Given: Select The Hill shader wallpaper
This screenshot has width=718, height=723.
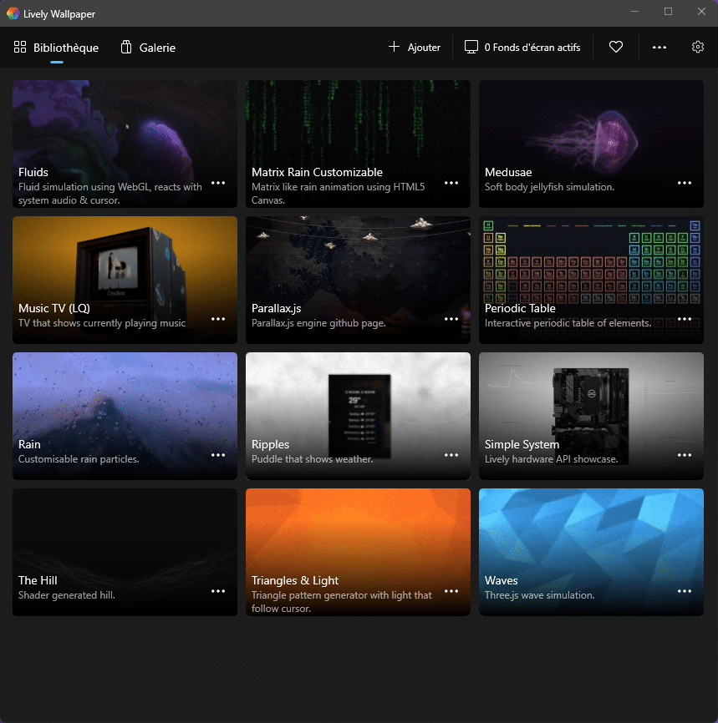Looking at the screenshot, I should (x=125, y=538).
